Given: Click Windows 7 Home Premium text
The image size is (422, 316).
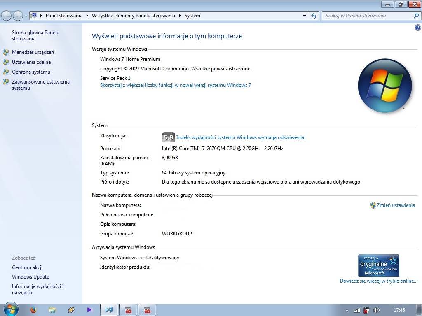Looking at the screenshot, I should pos(130,59).
